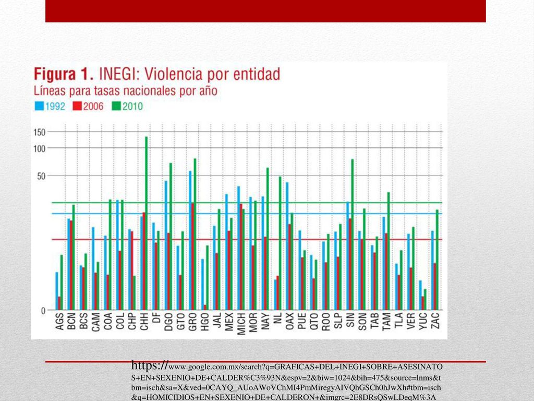Click the tallest green CHH 2010 bar
Viewport: 534px width, 401px height.
147,223
